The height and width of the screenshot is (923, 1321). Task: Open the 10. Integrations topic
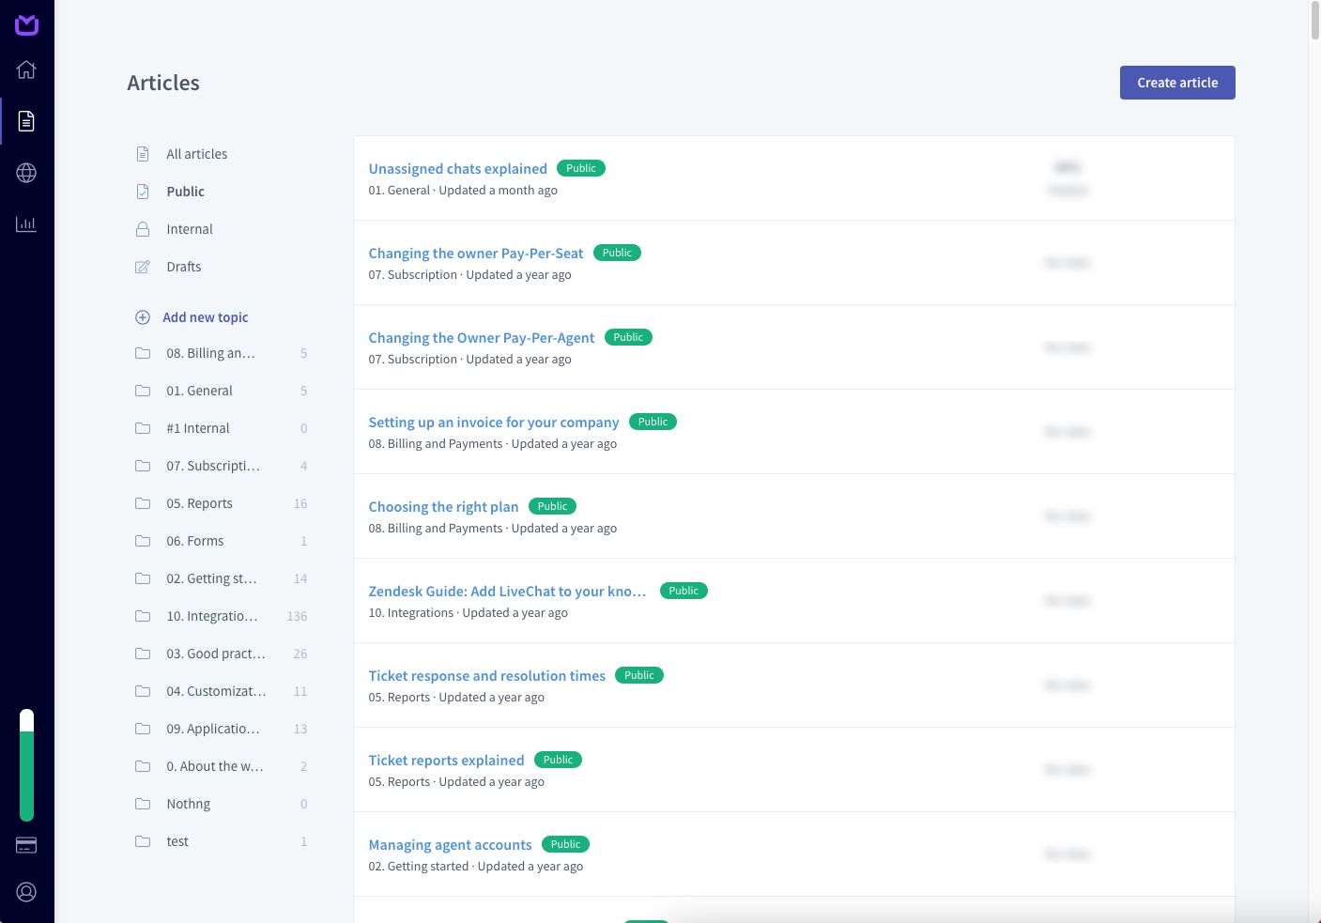coord(212,616)
